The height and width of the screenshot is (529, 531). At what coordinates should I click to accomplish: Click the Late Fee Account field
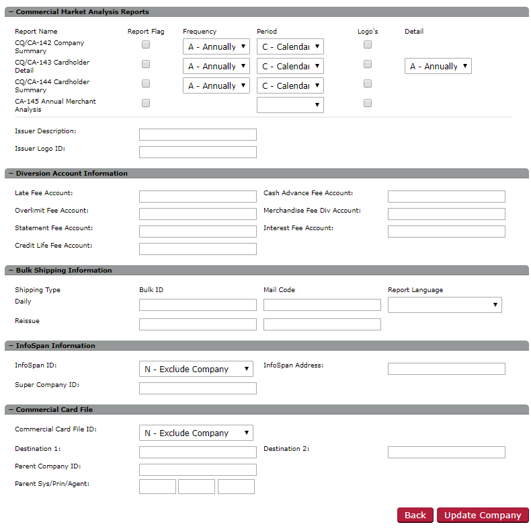(198, 197)
